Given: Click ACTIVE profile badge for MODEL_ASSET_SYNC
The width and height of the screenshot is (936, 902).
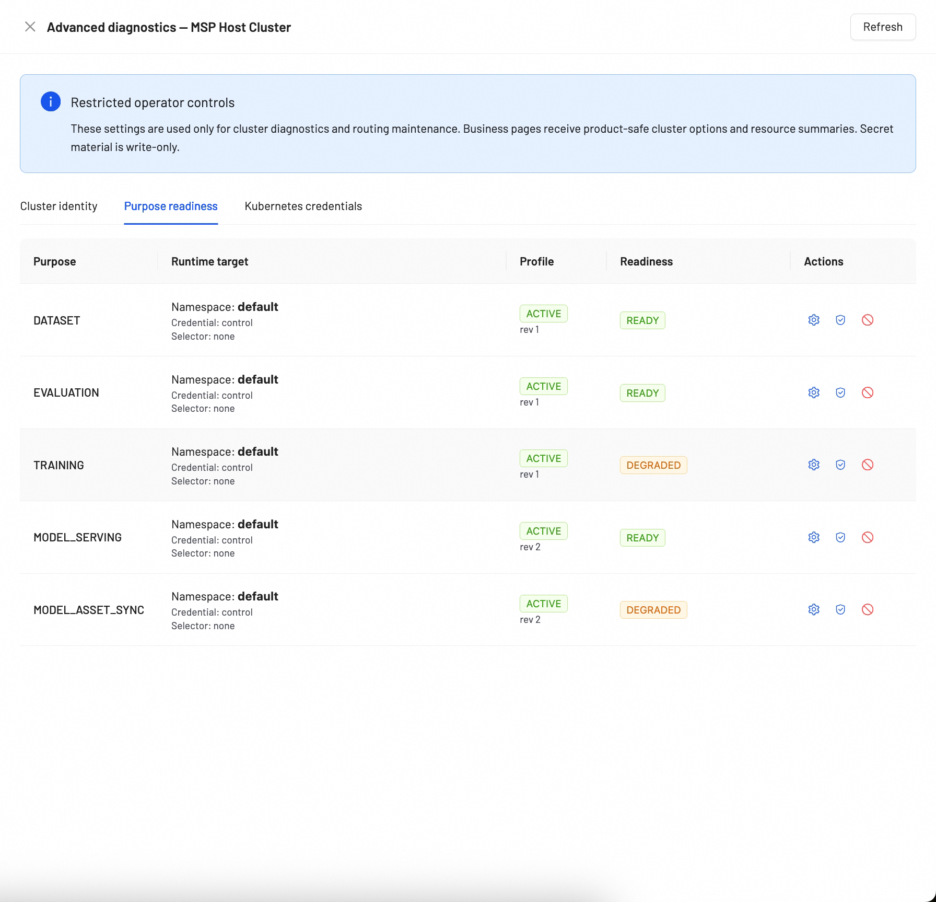Looking at the screenshot, I should point(543,604).
